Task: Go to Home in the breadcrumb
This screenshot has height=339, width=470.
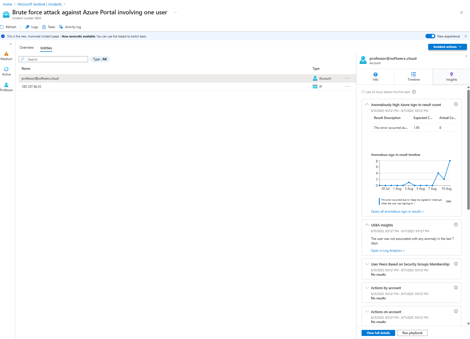Action: click(7, 4)
